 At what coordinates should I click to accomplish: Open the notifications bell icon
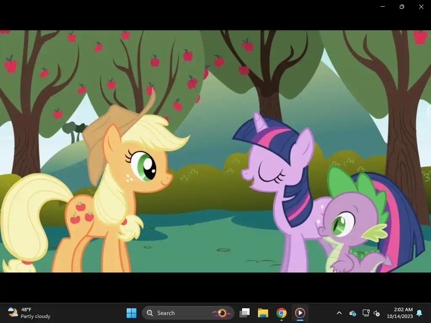(x=420, y=313)
